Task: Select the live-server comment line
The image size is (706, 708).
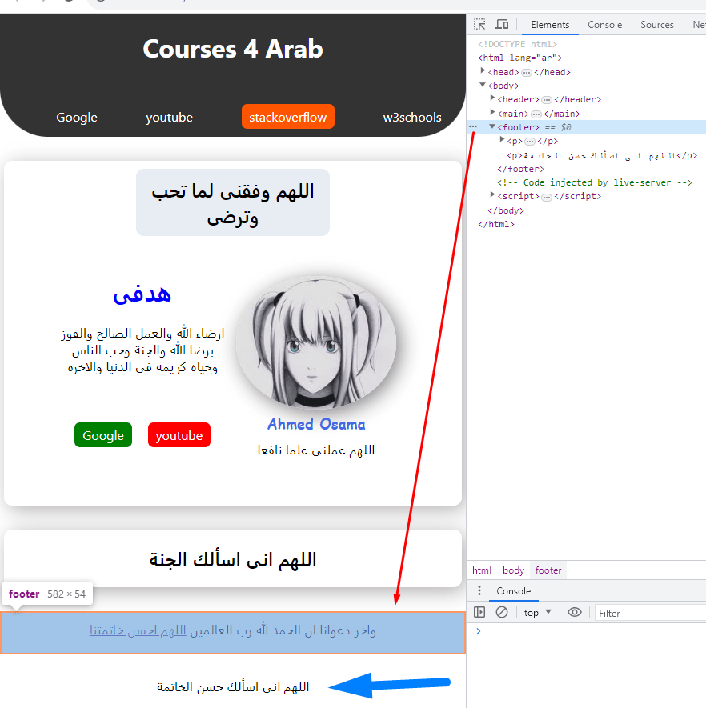Action: click(x=595, y=182)
